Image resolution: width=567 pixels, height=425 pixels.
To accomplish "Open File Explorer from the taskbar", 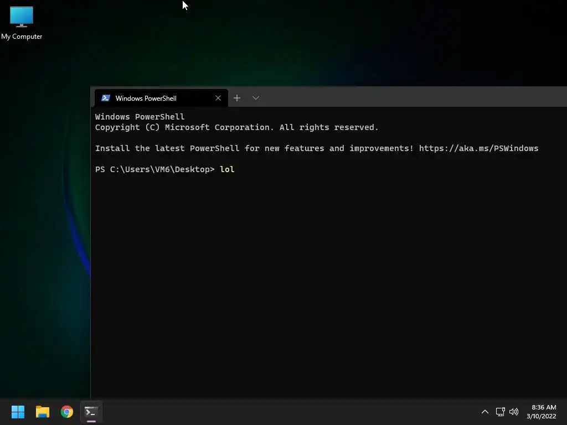I will pyautogui.click(x=42, y=412).
